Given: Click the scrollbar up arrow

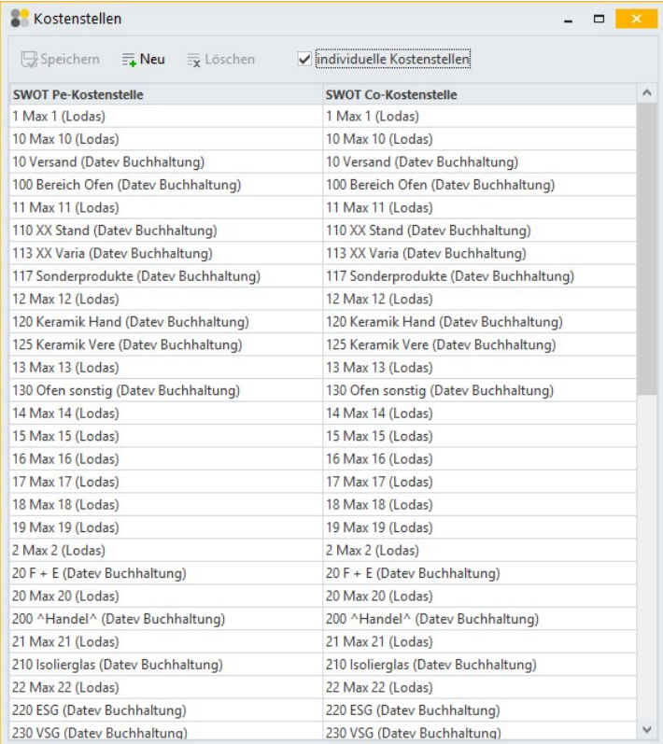Looking at the screenshot, I should click(646, 93).
